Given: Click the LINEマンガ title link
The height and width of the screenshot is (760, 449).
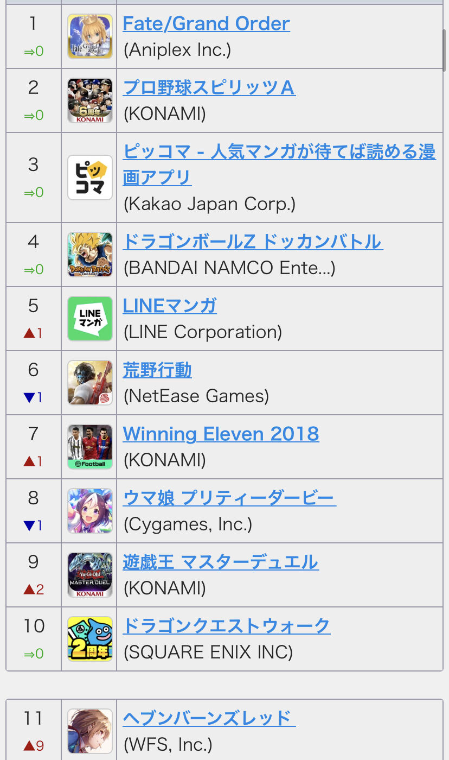Looking at the screenshot, I should (170, 306).
